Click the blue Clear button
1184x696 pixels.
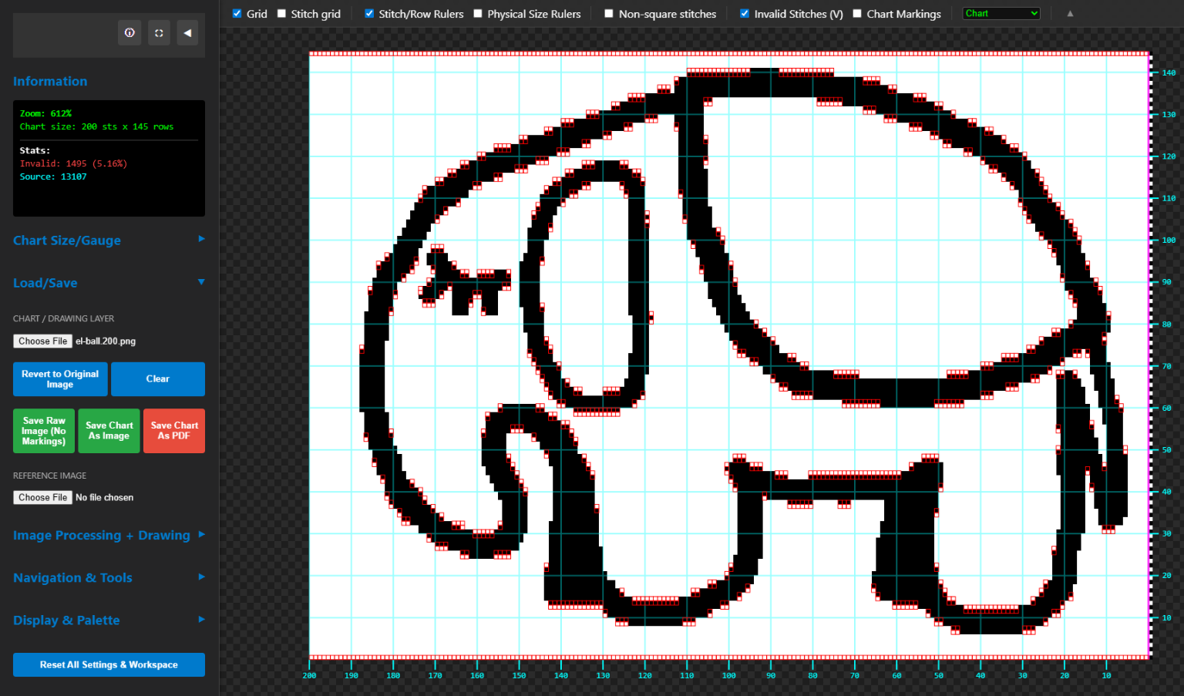(x=158, y=379)
